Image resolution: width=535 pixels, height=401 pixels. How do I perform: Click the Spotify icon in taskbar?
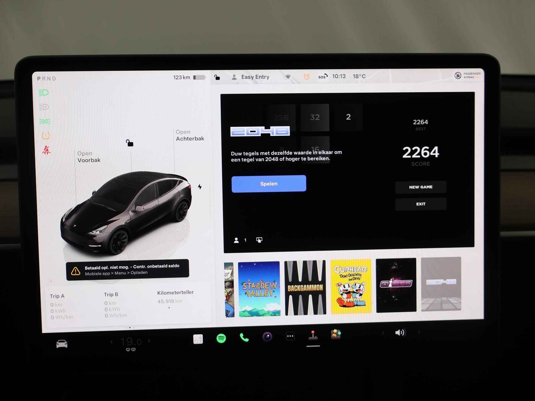pos(221,337)
